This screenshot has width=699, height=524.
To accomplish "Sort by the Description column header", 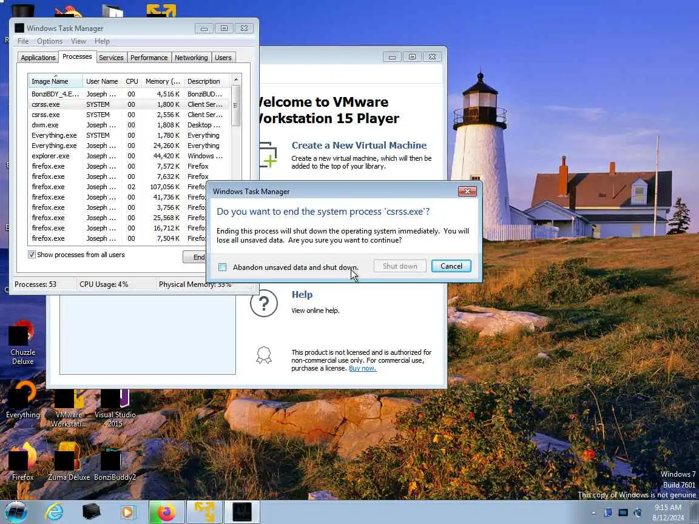I will click(x=206, y=81).
